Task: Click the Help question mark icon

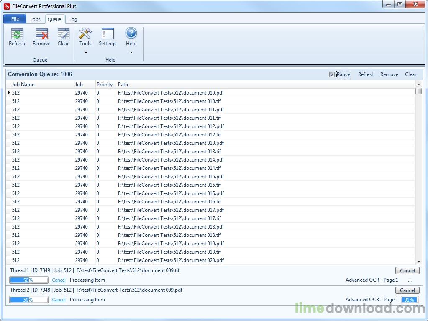Action: tap(131, 33)
